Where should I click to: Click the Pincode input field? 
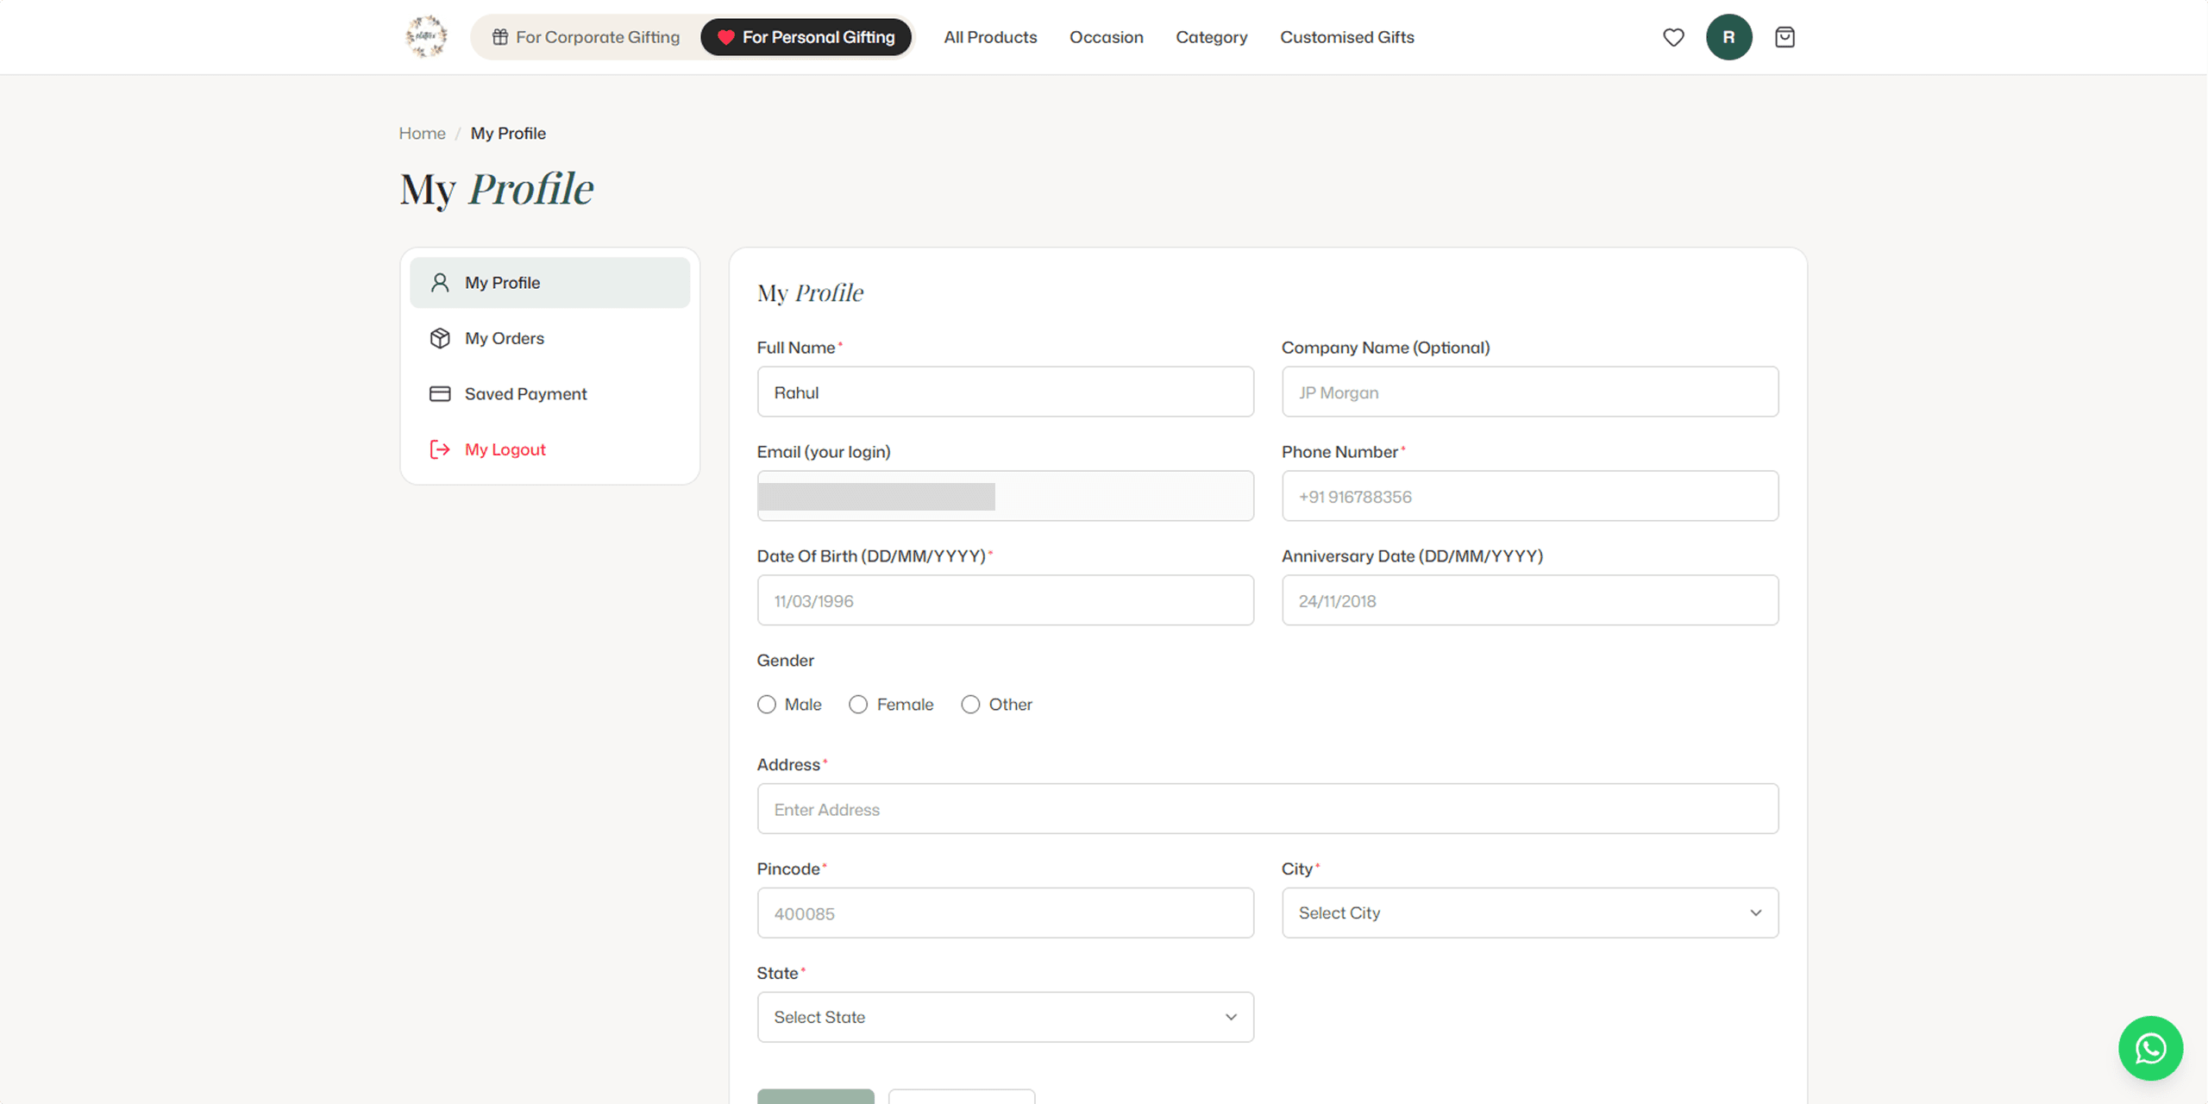[x=1006, y=913]
